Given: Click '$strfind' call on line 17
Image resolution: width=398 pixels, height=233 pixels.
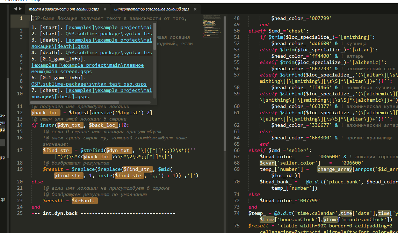Looking at the screenshot, I should pyautogui.click(x=92, y=150).
